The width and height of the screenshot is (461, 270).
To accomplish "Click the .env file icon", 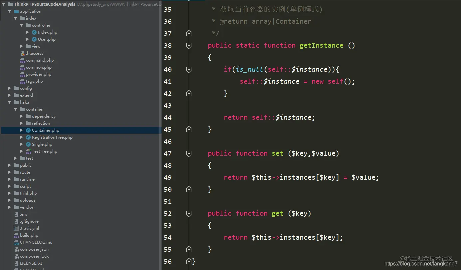I will click(16, 214).
